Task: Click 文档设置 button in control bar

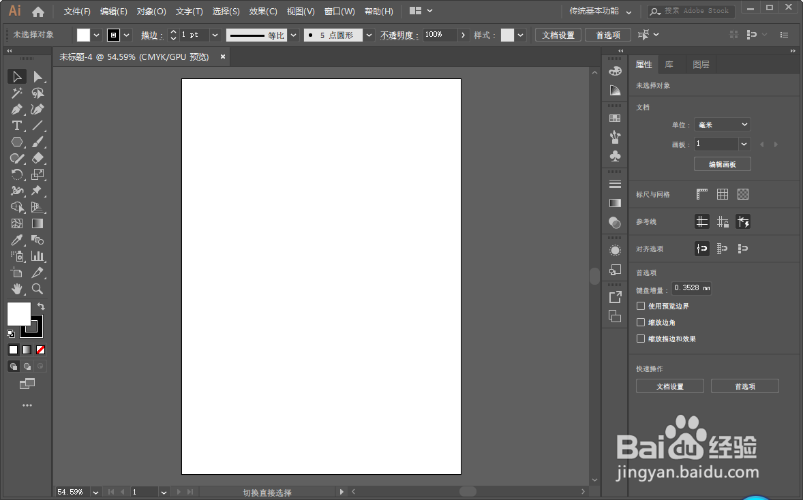Action: point(558,35)
